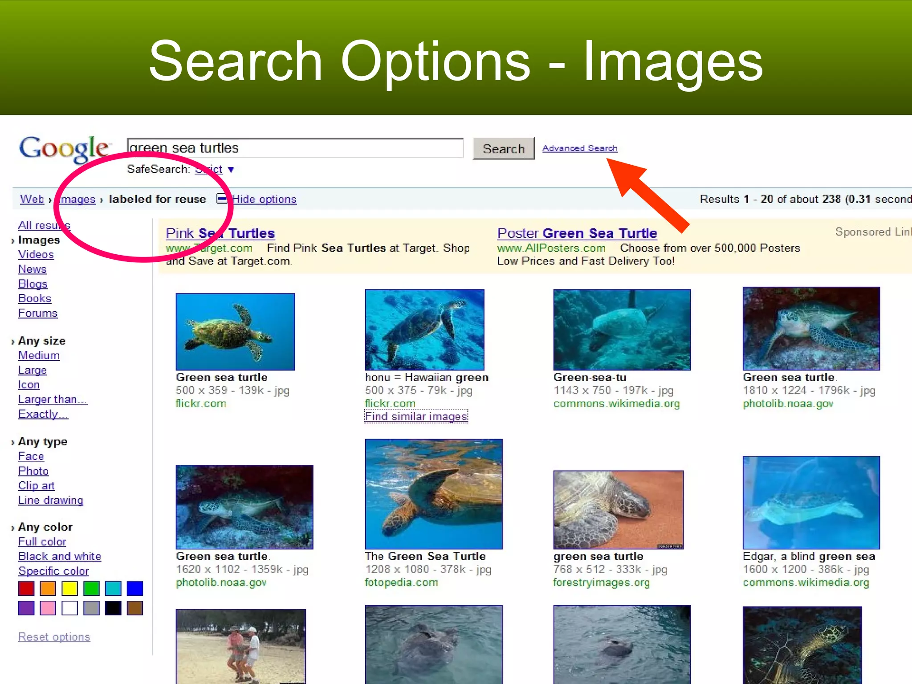912x684 pixels.
Task: Click Specific color option
Action: (53, 571)
